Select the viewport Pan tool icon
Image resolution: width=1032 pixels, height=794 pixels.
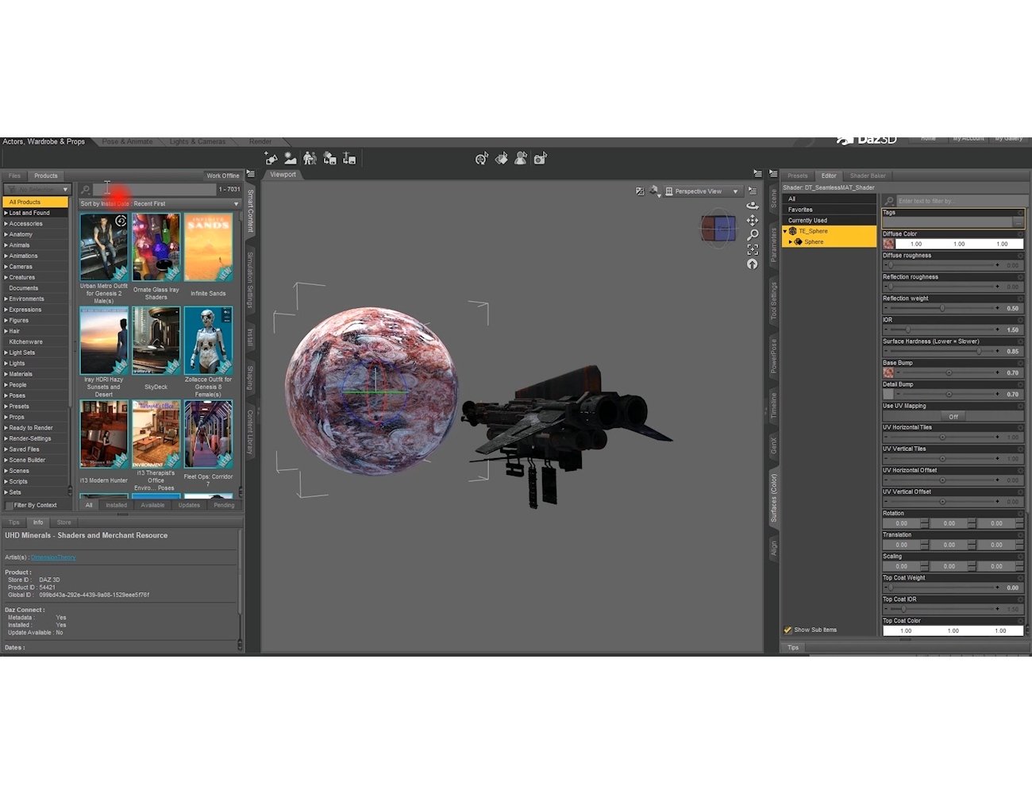(x=753, y=220)
